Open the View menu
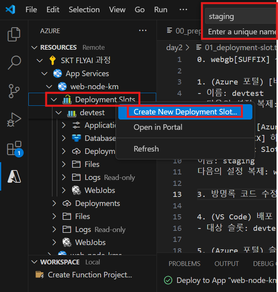This screenshot has height=292, width=278. click(117, 9)
